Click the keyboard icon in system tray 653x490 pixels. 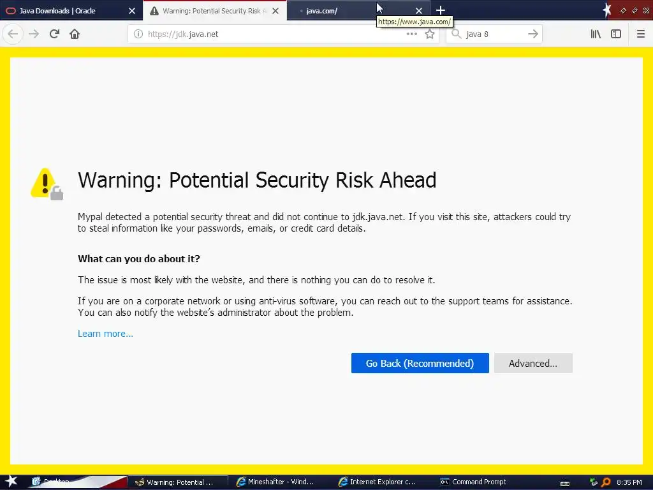(x=565, y=484)
